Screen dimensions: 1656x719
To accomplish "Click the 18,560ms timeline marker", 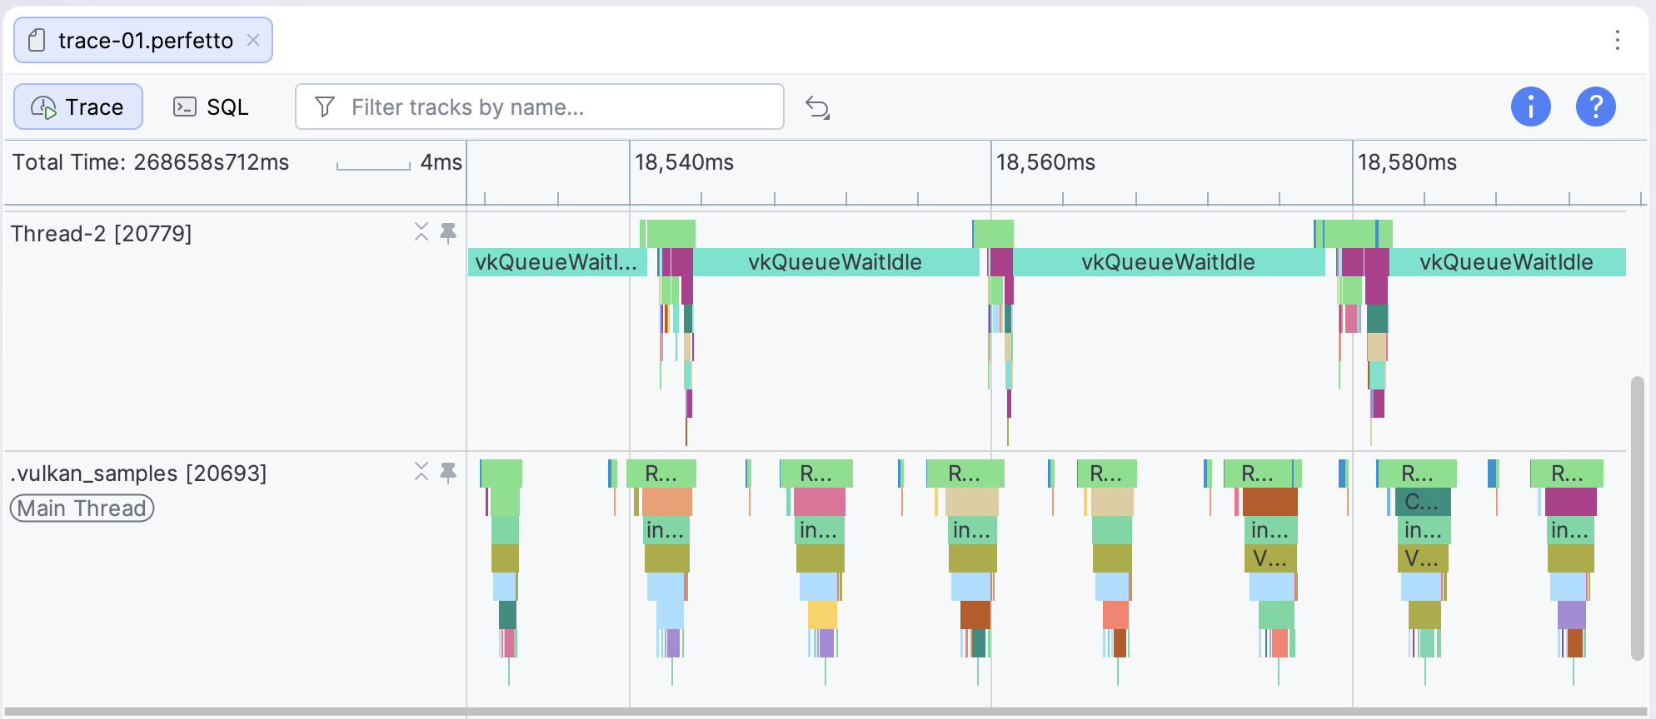I will (x=1045, y=162).
